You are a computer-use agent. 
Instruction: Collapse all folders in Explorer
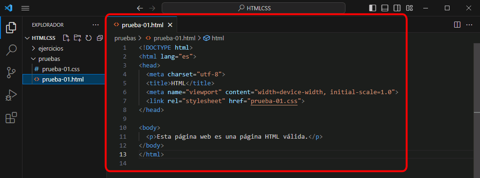pos(99,38)
